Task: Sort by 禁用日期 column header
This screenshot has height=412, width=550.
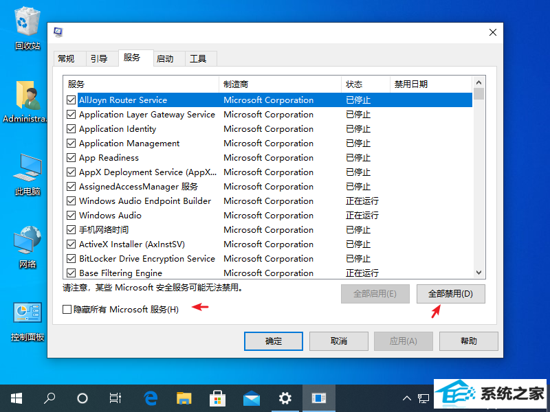Action: pos(431,84)
